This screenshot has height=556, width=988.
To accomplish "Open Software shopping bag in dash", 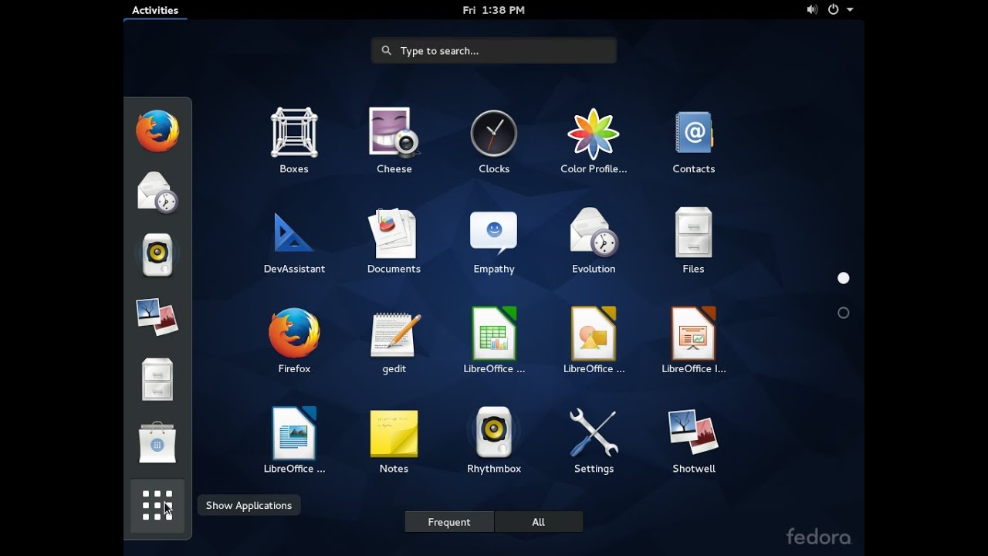I will click(x=157, y=442).
